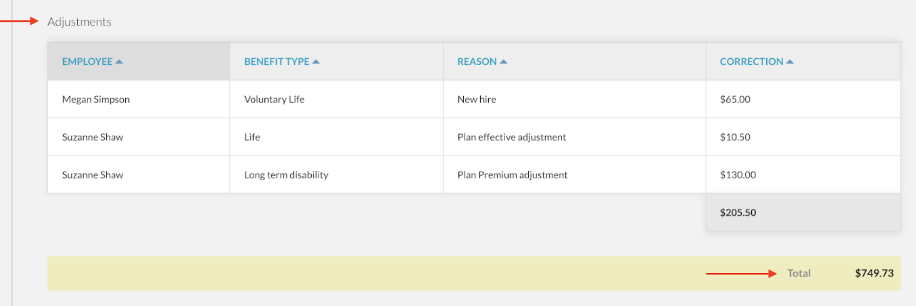The height and width of the screenshot is (306, 916).
Task: Click the $130.00 correction amount
Action: click(738, 175)
